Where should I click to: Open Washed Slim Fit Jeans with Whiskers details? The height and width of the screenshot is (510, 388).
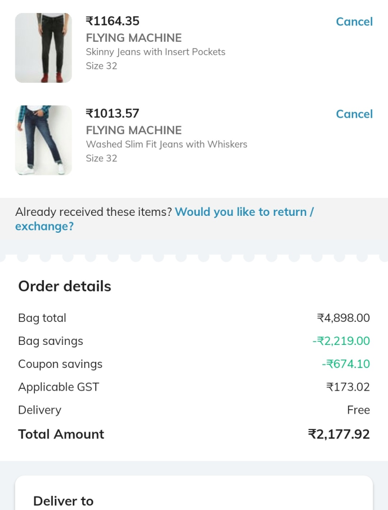(166, 144)
